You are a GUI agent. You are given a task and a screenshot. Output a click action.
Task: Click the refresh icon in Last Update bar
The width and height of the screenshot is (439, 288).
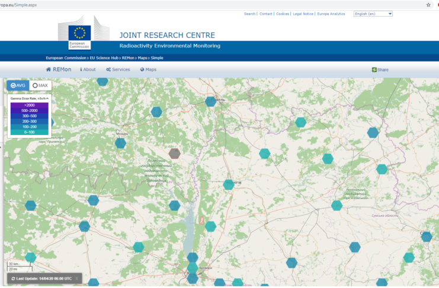coord(13,279)
